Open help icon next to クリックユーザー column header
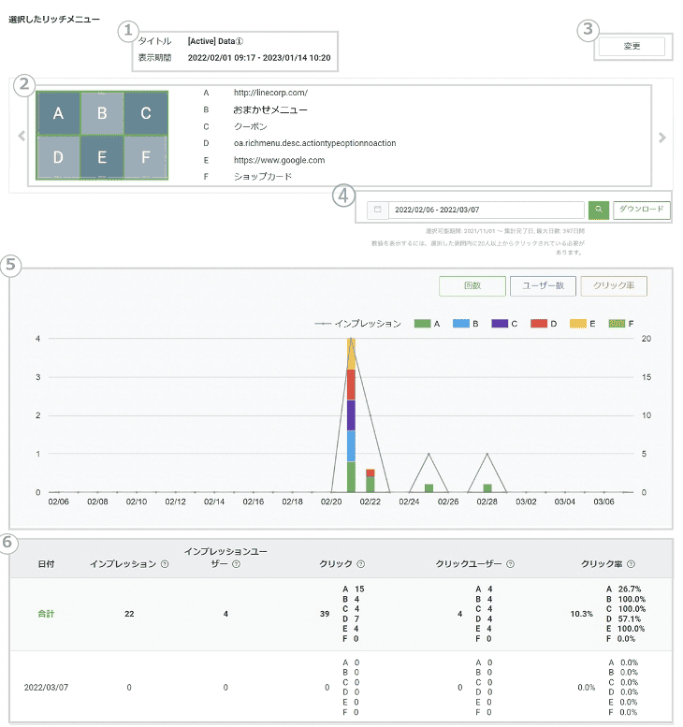This screenshot has height=727, width=683. 511,564
